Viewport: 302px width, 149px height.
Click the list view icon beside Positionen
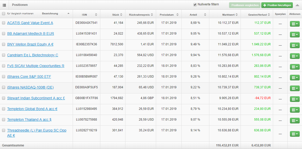coord(4,5)
